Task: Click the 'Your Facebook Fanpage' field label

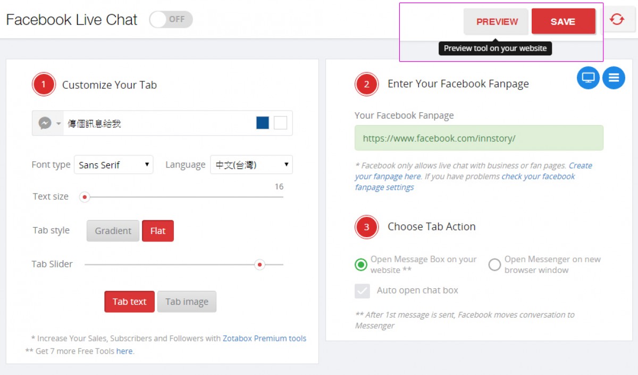Action: coord(404,115)
